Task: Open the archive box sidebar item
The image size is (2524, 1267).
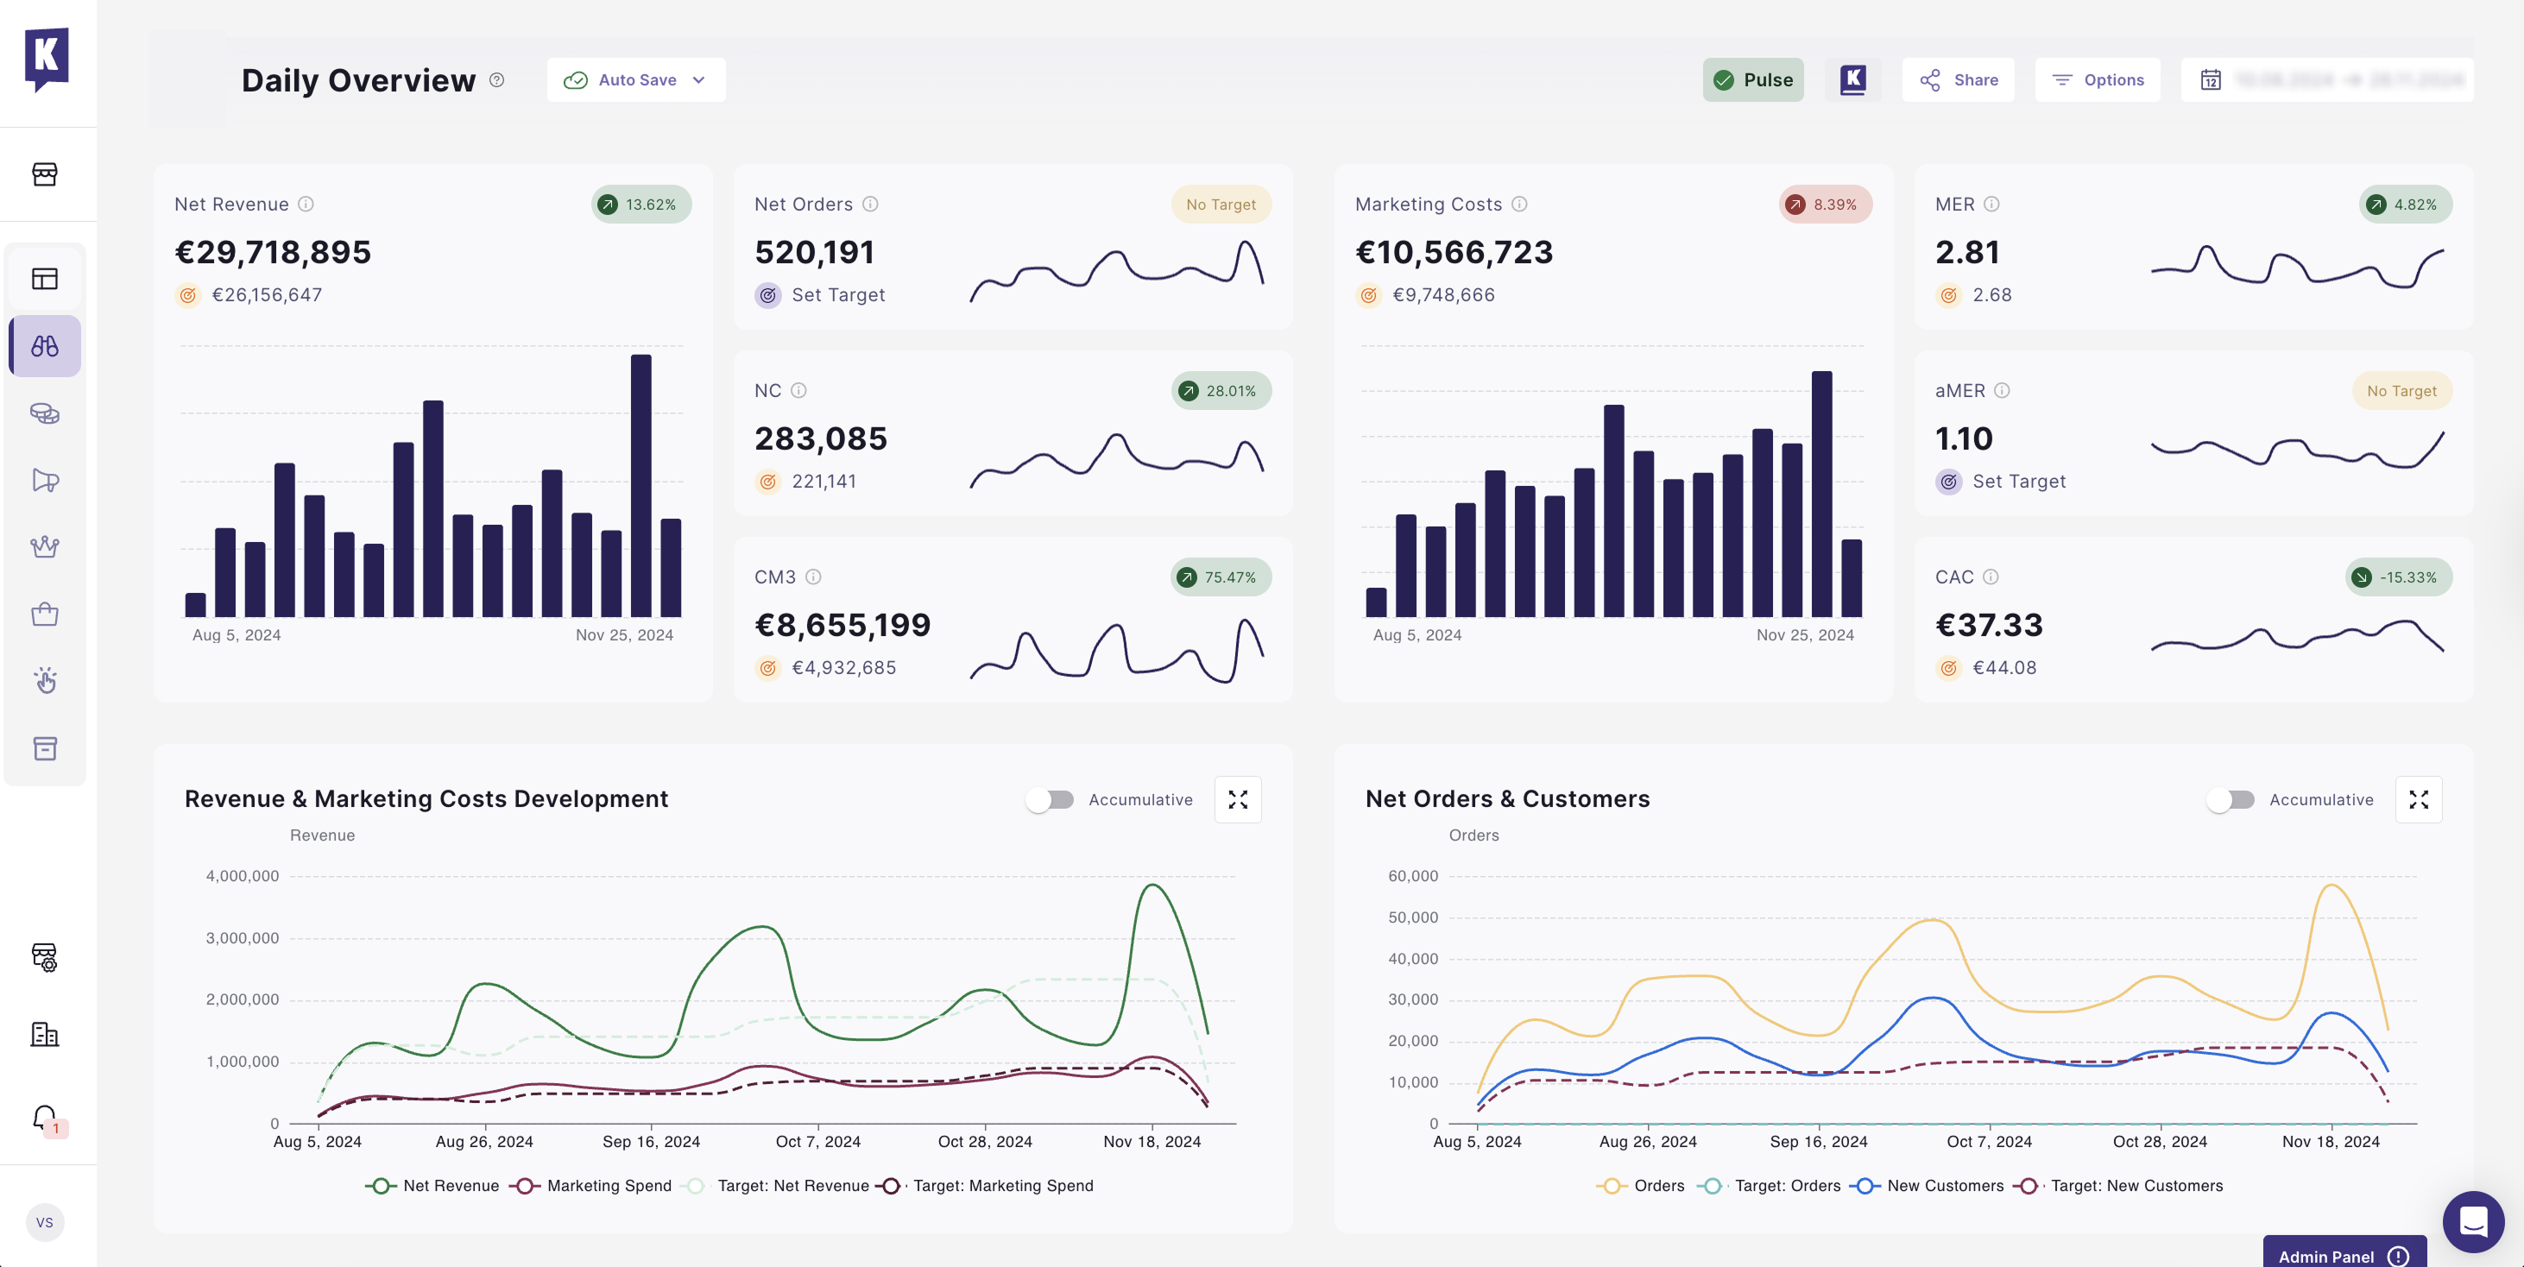Action: 45,748
